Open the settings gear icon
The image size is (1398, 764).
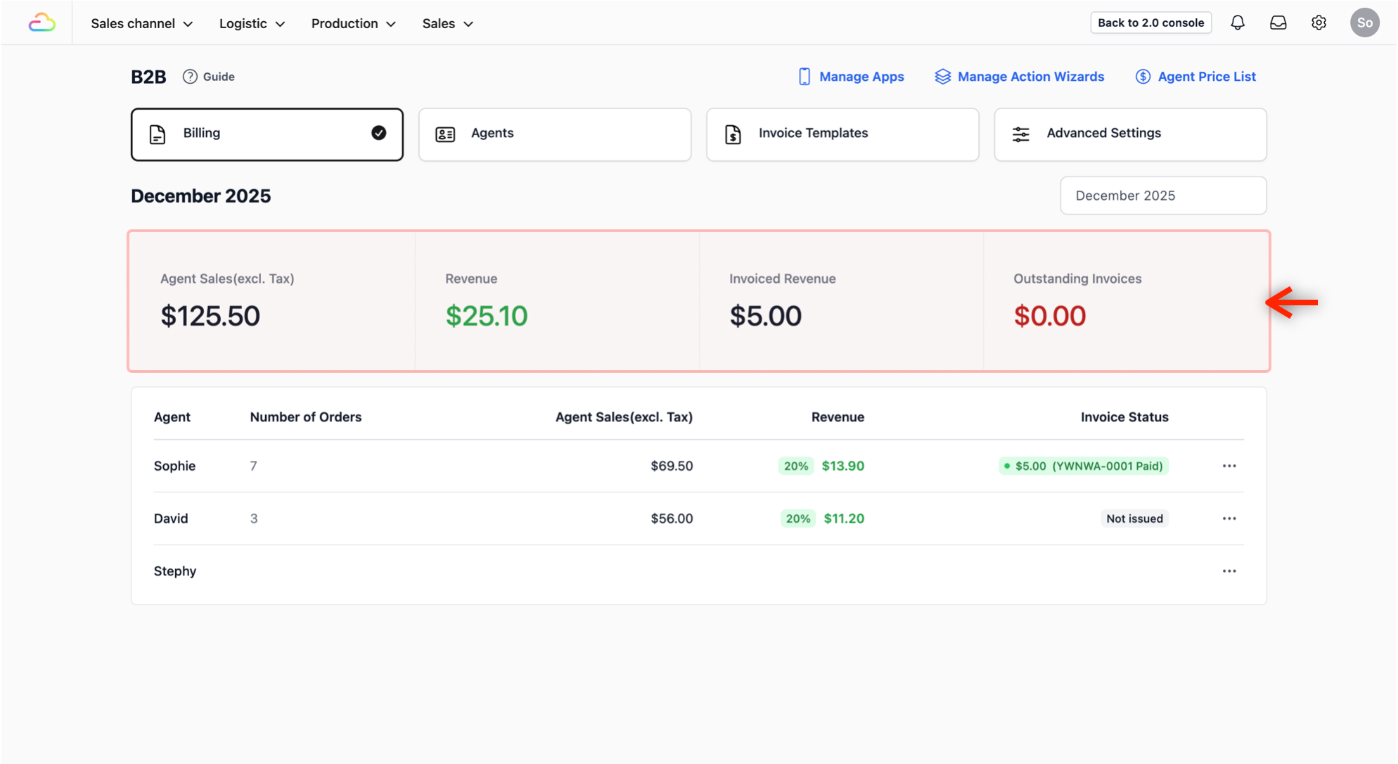[x=1319, y=23]
